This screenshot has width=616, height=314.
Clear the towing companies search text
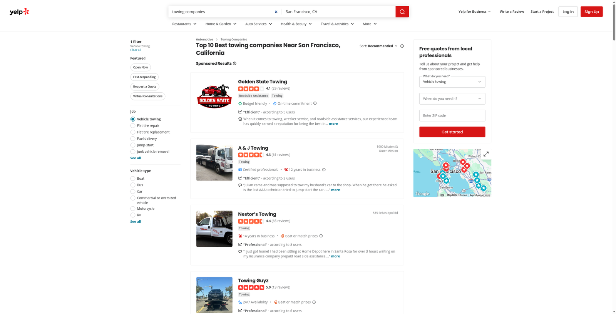click(276, 12)
